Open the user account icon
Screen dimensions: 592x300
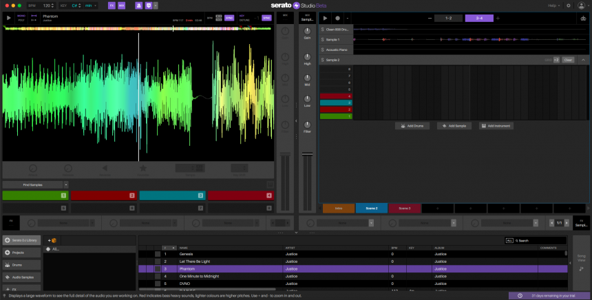point(582,6)
